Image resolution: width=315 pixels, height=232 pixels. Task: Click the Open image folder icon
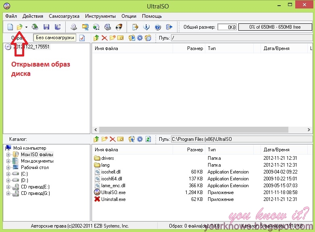coord(19,27)
